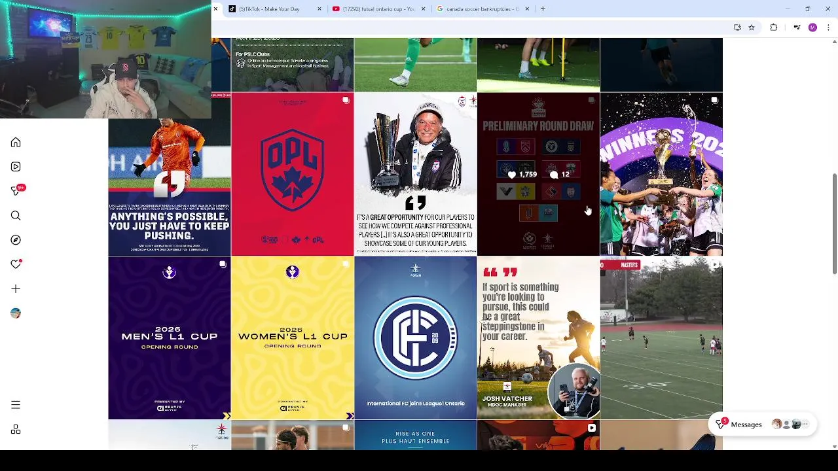
Task: Open the Search icon in sidebar
Action: click(x=16, y=215)
